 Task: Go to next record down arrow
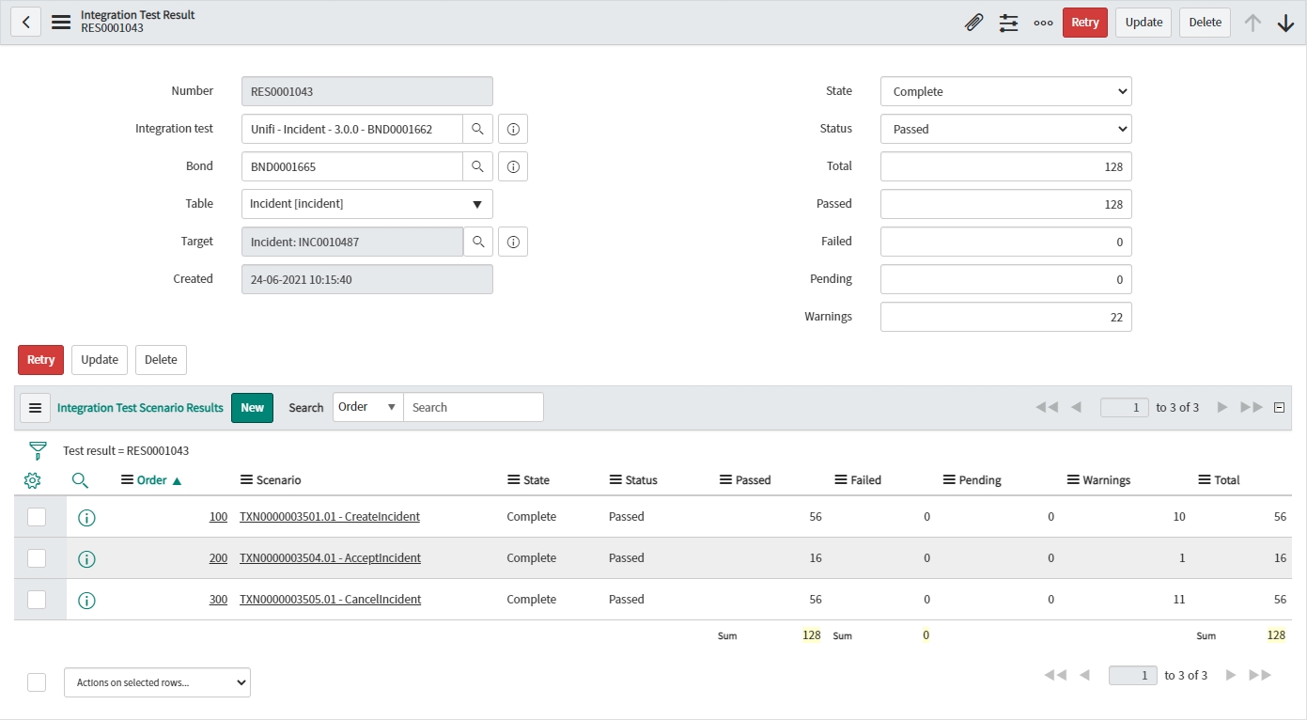(x=1285, y=23)
